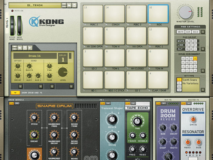
Task: Collapse the Show Drum and FX panel
Action: pyautogui.click(x=15, y=93)
